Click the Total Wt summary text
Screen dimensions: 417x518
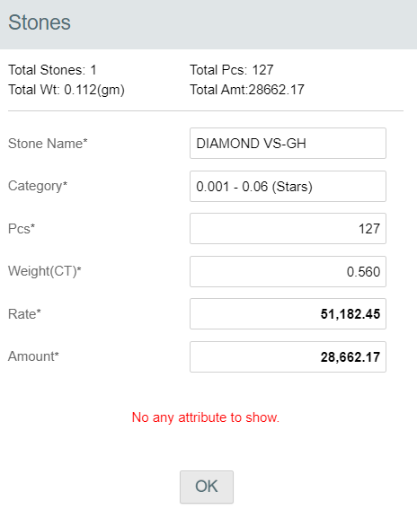coord(67,90)
